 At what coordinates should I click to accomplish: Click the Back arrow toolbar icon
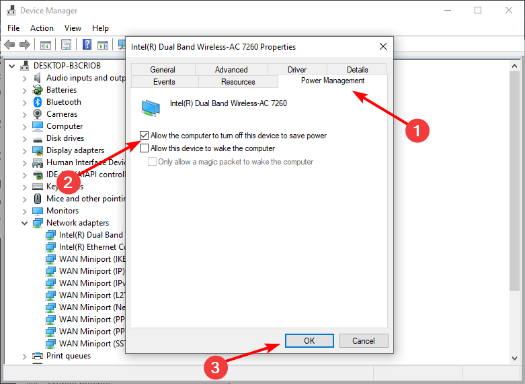tap(9, 44)
